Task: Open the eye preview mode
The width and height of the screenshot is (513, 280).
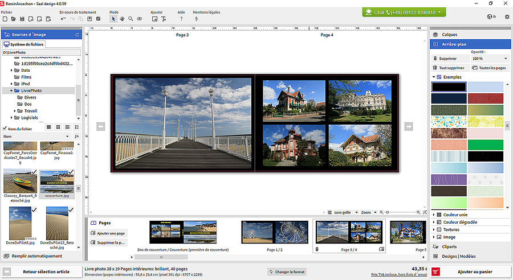Action: tap(140, 19)
